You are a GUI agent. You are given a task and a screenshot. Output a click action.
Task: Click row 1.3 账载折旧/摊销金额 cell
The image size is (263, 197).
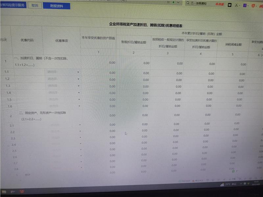point(133,86)
